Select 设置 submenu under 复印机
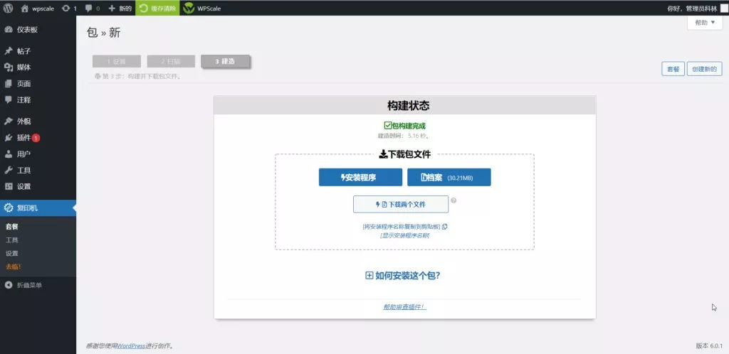 tap(12, 253)
